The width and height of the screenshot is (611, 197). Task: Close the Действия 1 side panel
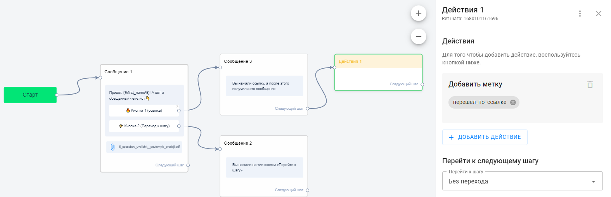click(598, 14)
